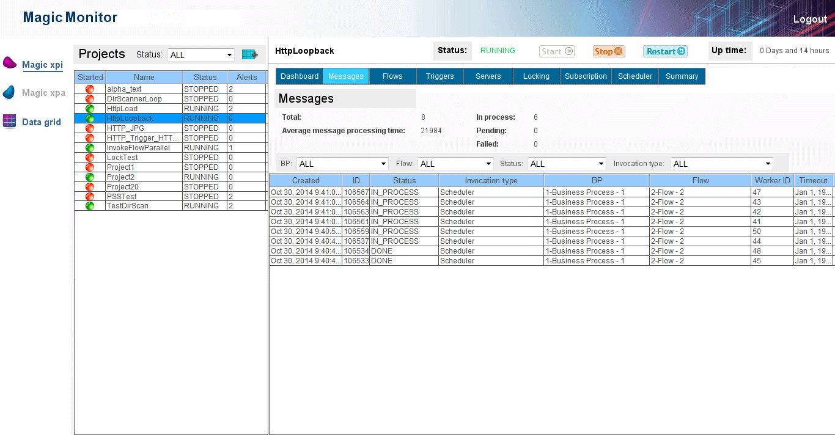Sort messages by ID column header
Image resolution: width=835 pixels, height=435 pixels.
(x=356, y=181)
